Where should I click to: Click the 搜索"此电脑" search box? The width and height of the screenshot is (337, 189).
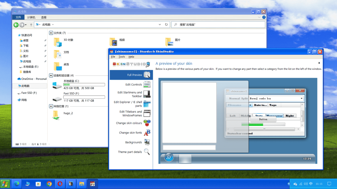click(x=219, y=24)
